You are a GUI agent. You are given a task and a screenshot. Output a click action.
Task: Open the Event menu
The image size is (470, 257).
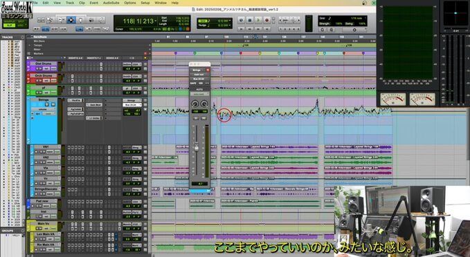(94, 3)
